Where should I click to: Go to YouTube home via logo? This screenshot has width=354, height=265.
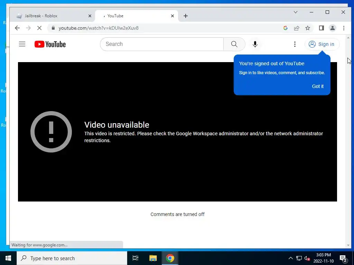(x=50, y=44)
